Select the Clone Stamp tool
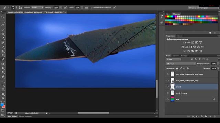 [x=3, y=51]
